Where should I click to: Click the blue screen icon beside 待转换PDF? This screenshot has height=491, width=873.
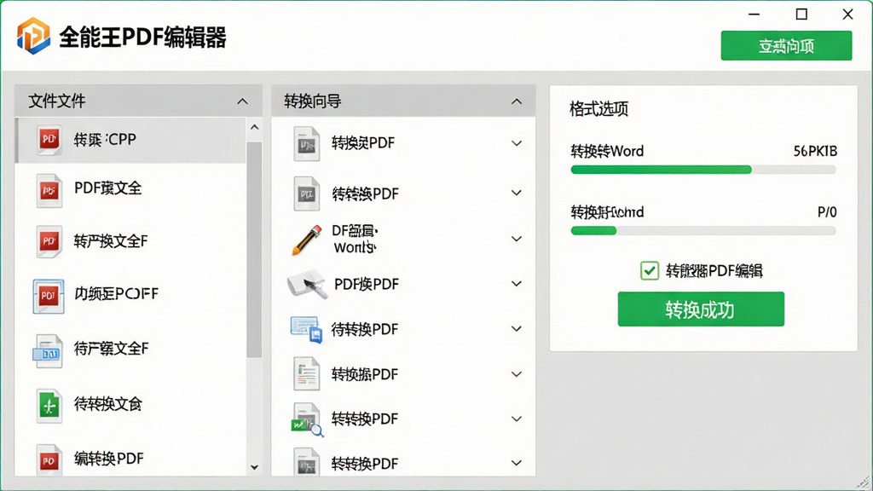click(x=307, y=329)
